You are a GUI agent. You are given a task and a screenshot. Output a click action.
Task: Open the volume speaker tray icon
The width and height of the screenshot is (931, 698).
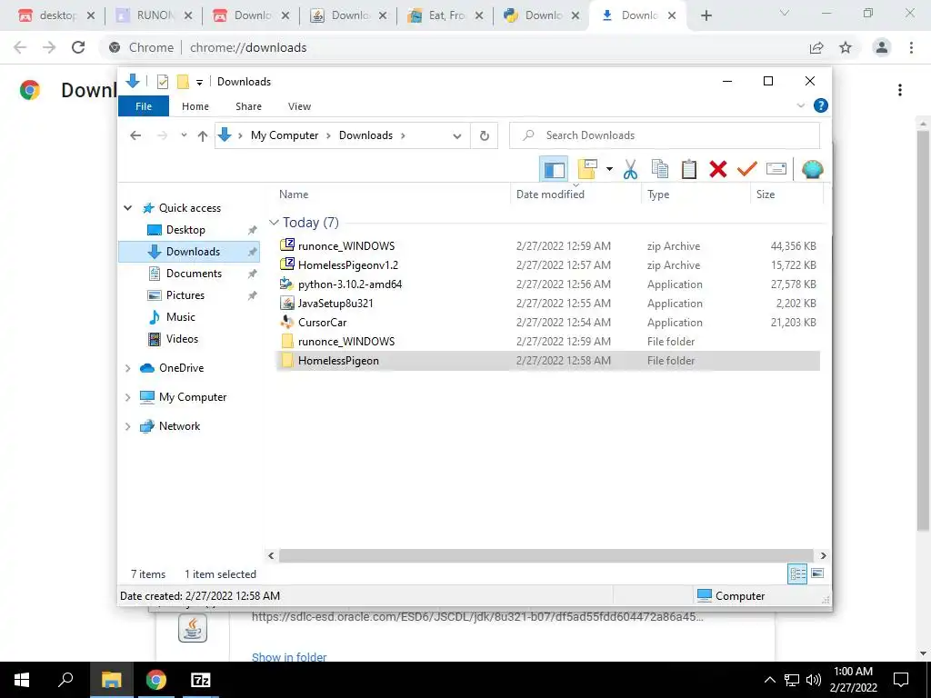point(814,680)
